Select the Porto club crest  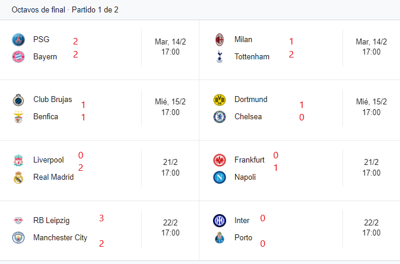click(x=220, y=237)
